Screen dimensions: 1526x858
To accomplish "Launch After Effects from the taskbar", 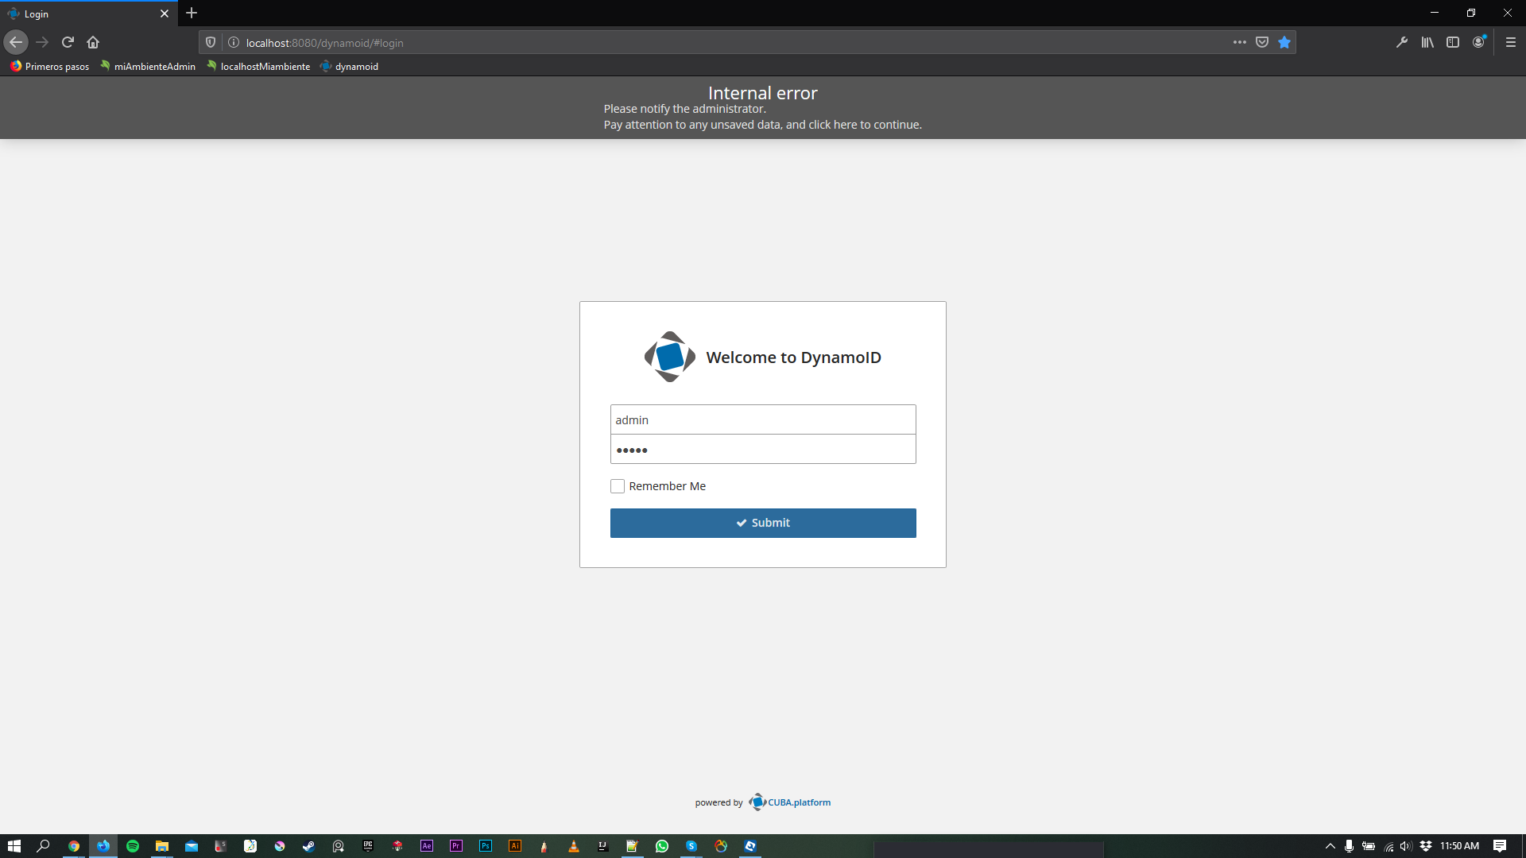I will pos(427,846).
